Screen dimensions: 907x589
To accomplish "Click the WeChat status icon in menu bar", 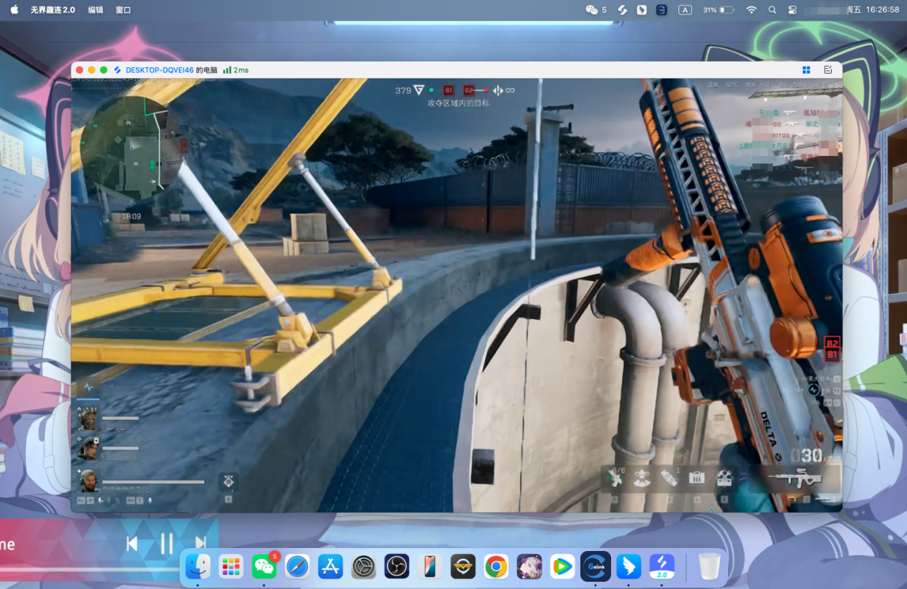I will click(592, 10).
